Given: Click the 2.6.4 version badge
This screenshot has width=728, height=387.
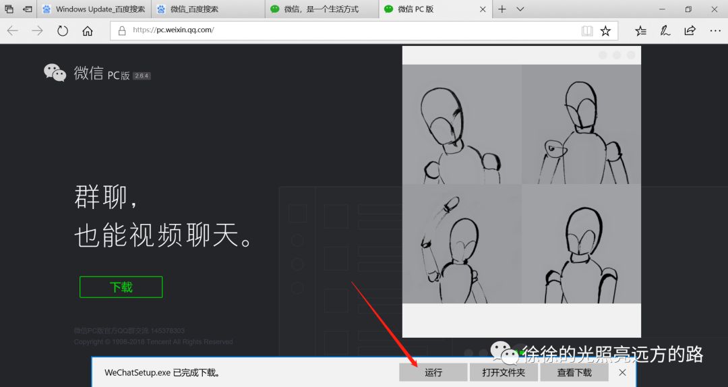Looking at the screenshot, I should (142, 76).
